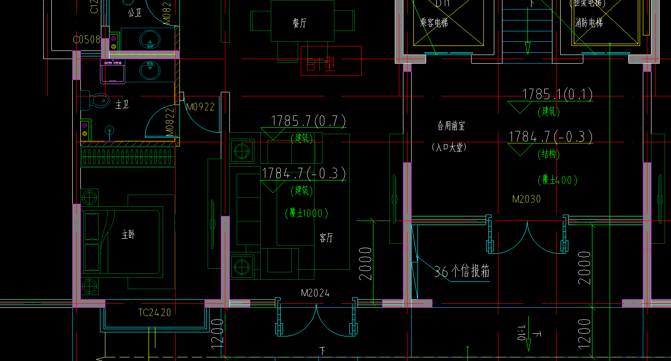The width and height of the screenshot is (671, 361).
Task: Select the 公卫 room label
Action: 134,13
